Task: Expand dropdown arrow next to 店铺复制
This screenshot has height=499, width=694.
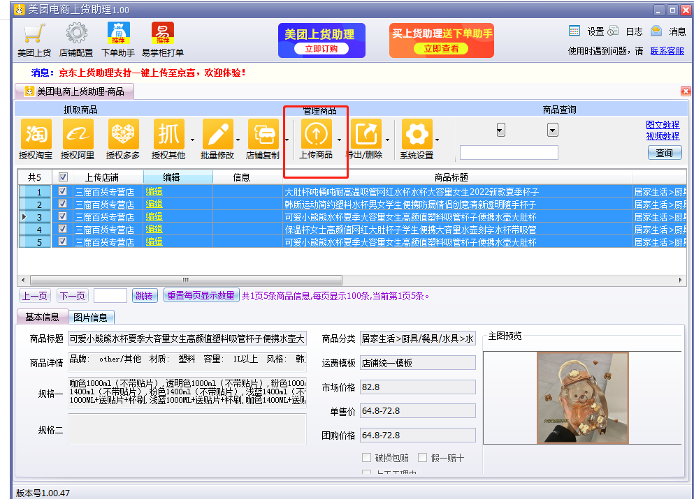Action: (x=287, y=140)
